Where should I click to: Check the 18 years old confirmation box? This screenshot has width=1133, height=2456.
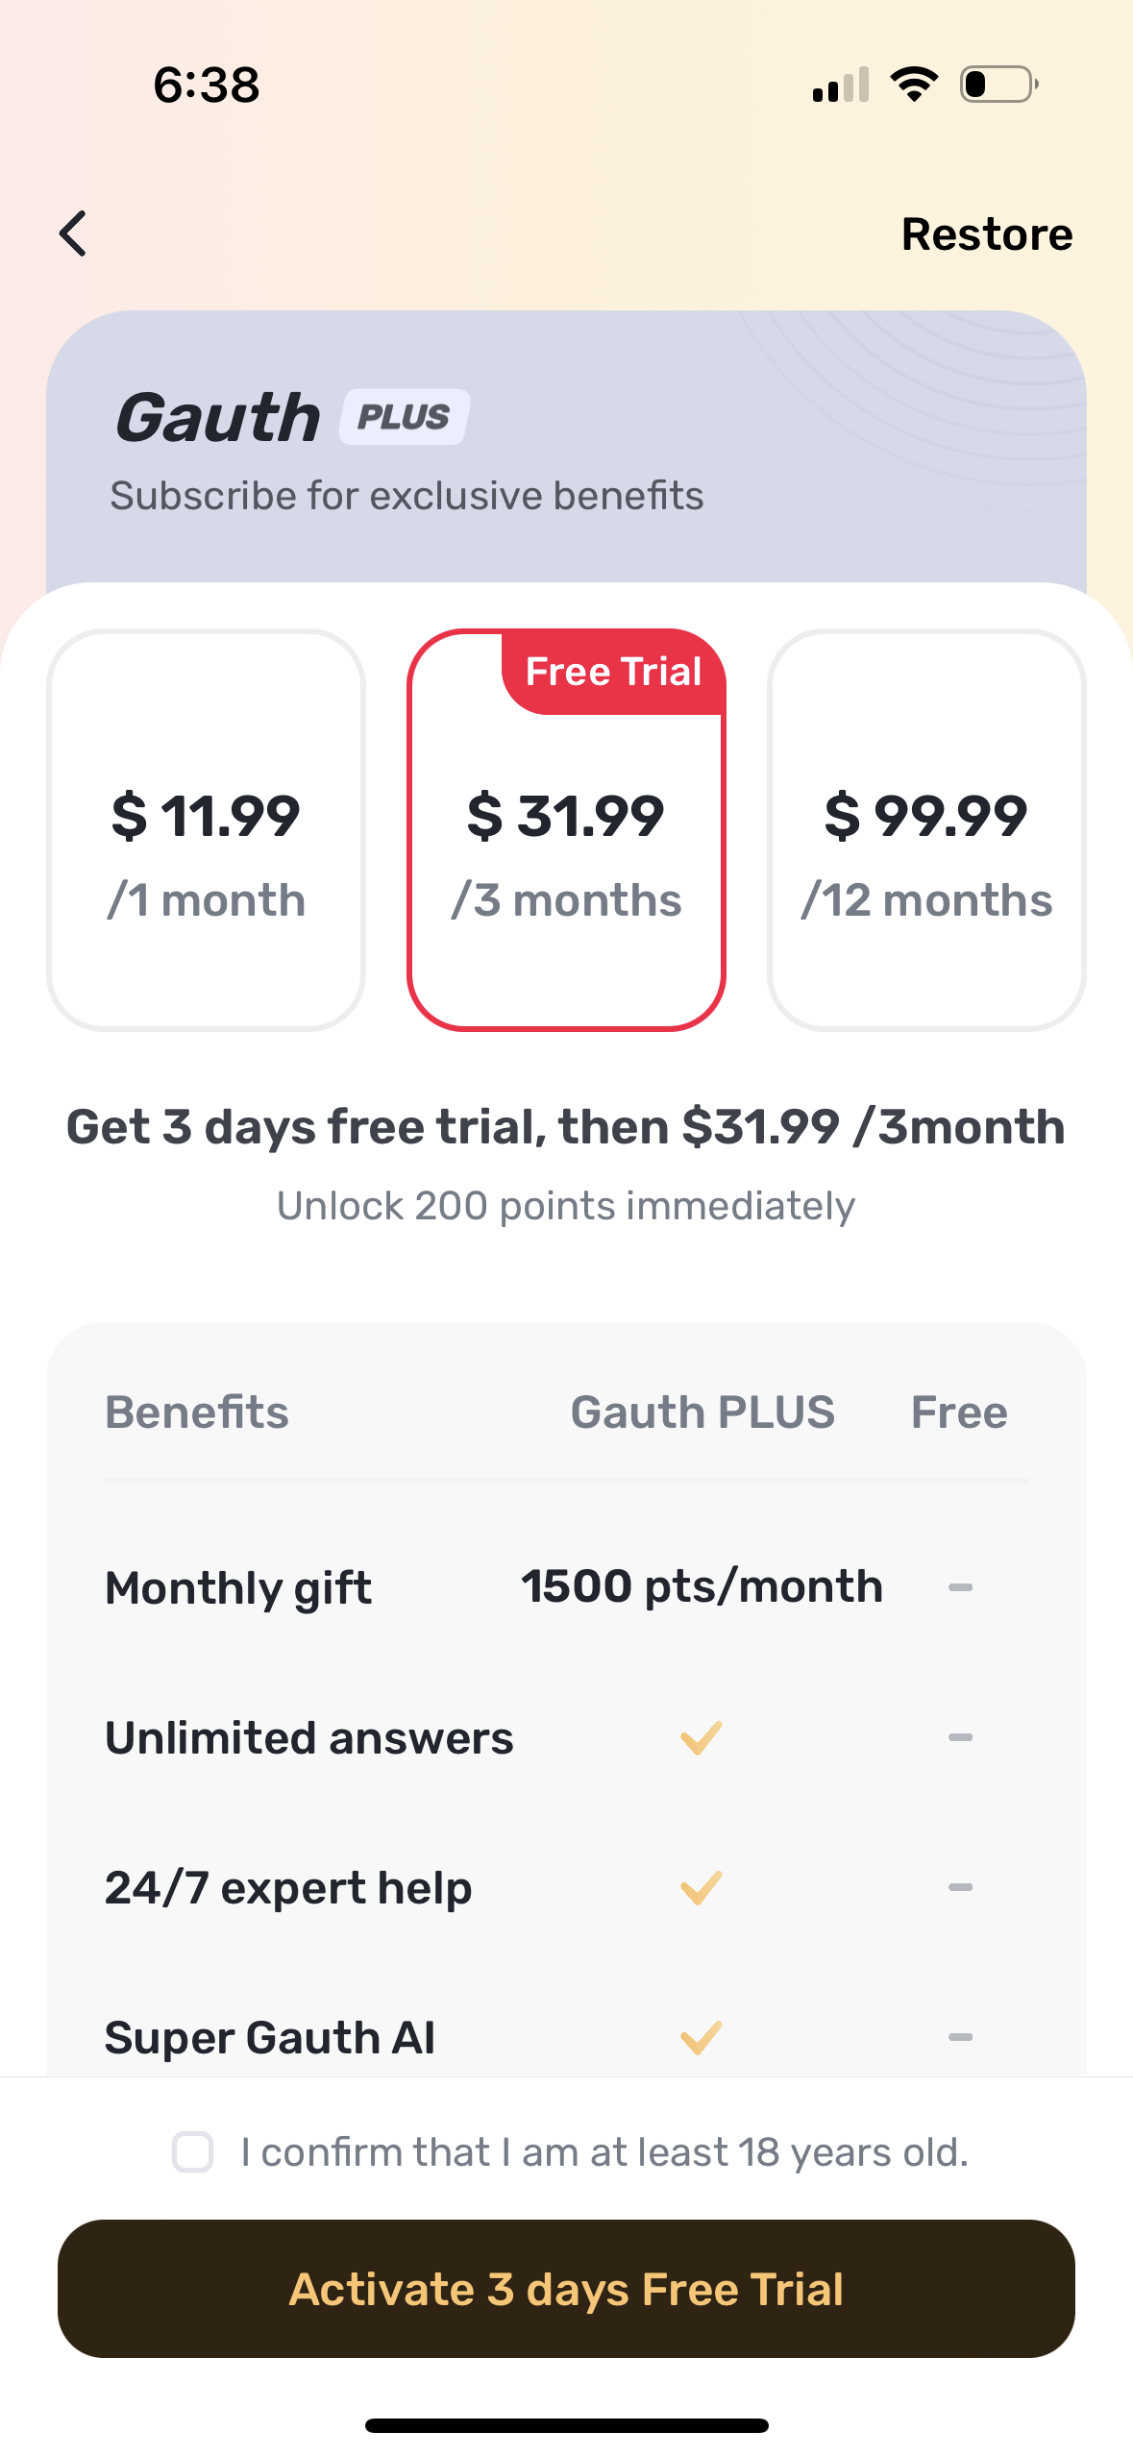click(193, 2151)
